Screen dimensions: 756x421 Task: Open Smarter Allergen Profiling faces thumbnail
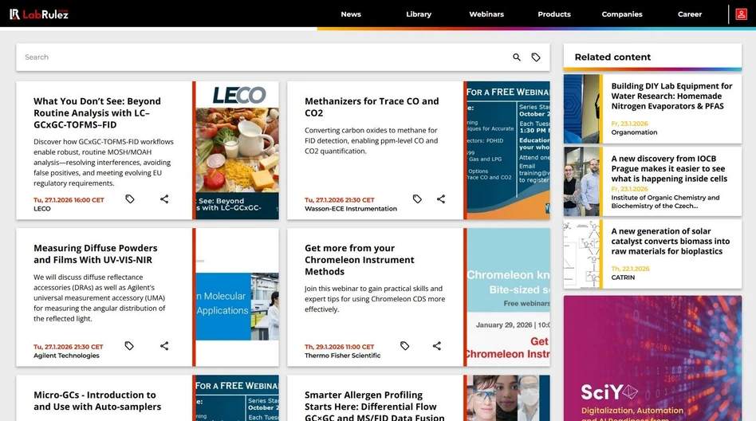pos(508,399)
